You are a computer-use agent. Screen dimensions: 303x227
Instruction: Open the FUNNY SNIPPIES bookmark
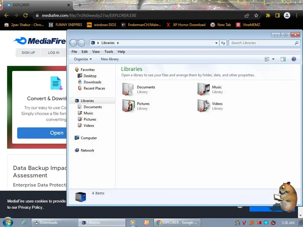(65, 25)
